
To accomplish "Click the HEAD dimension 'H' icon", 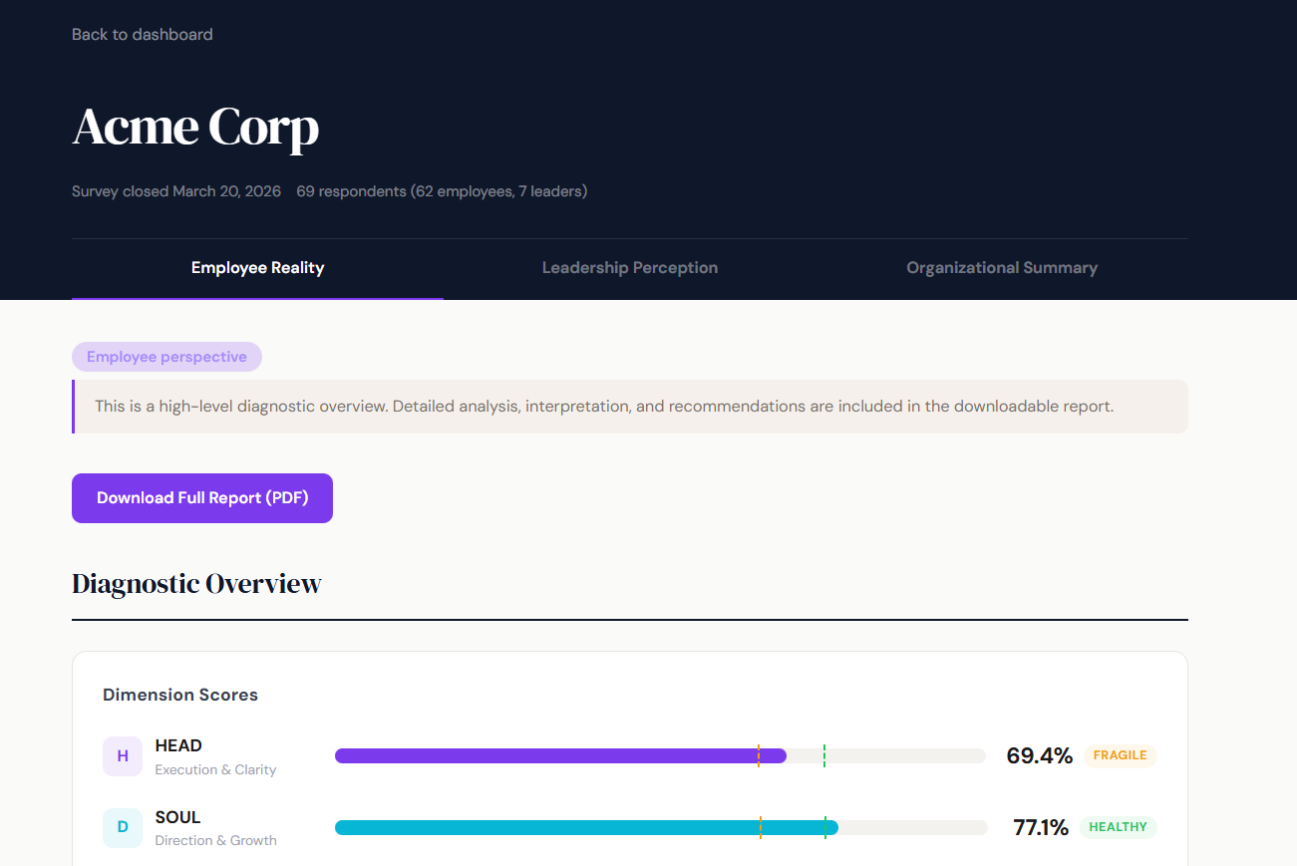I will click(123, 756).
